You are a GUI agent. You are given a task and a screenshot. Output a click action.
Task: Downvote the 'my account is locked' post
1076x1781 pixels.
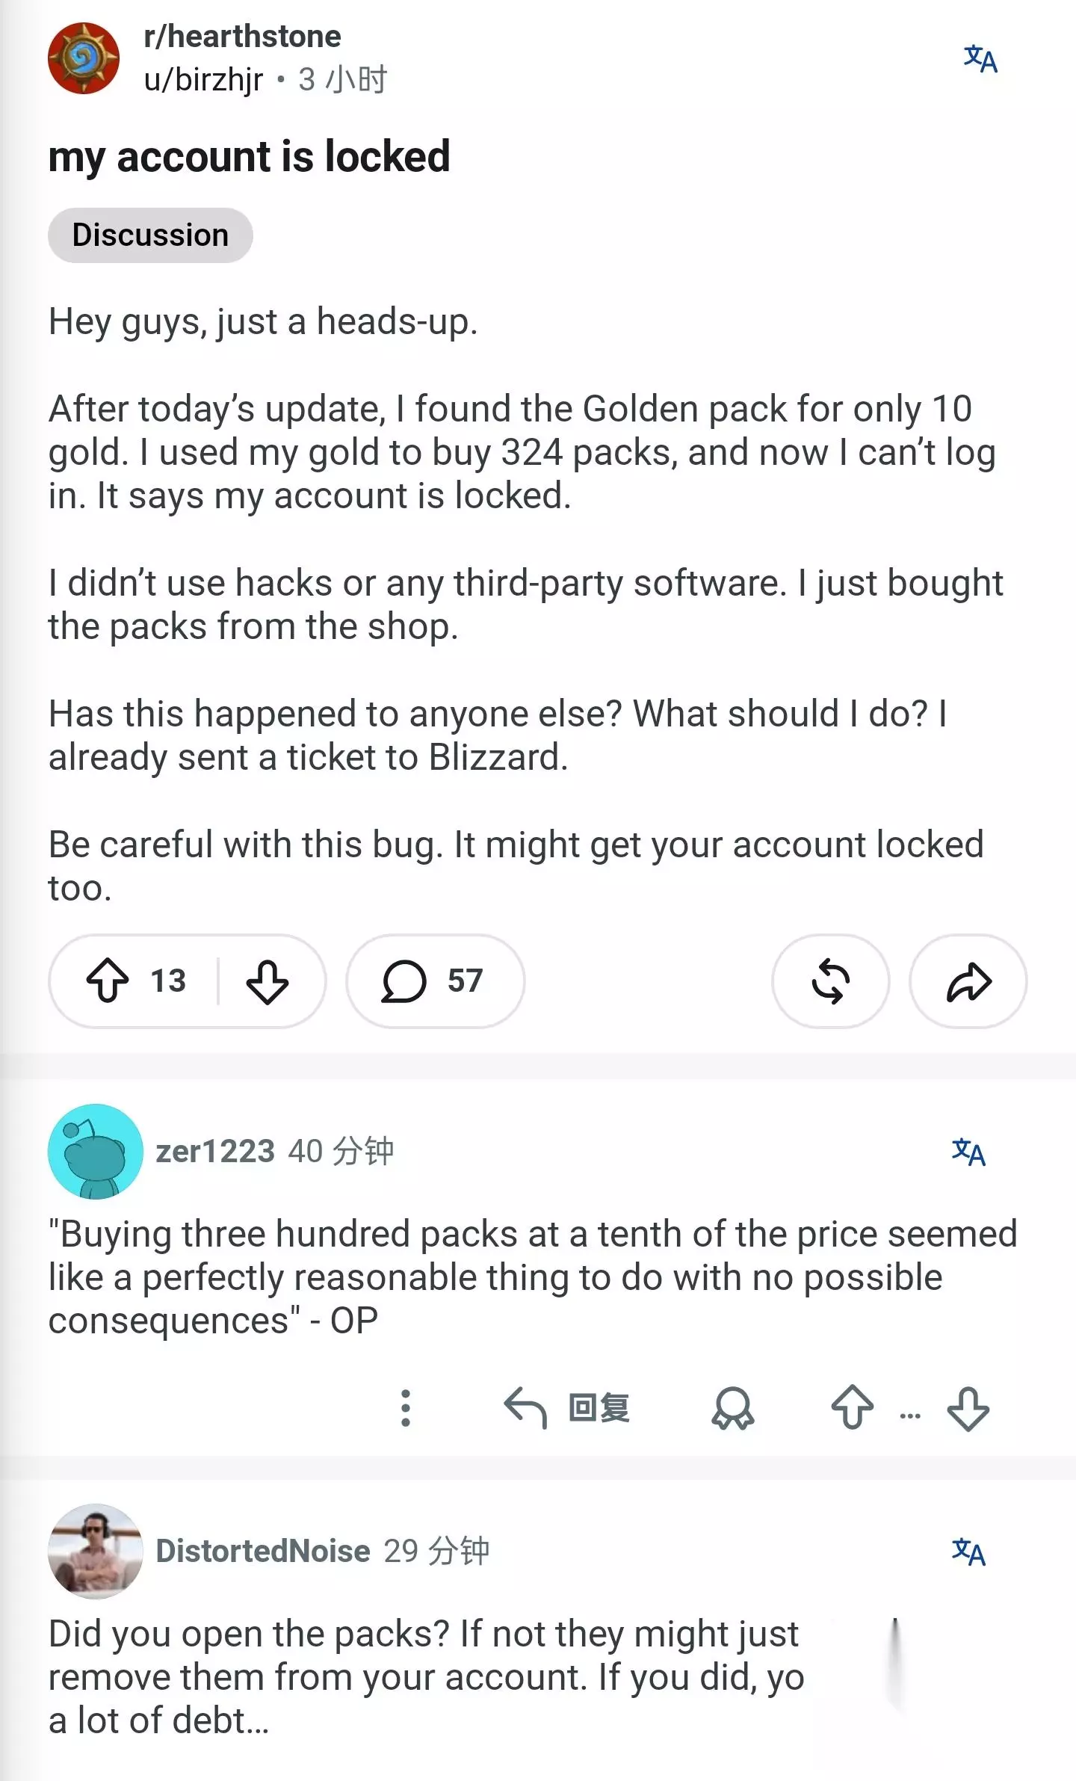(267, 981)
